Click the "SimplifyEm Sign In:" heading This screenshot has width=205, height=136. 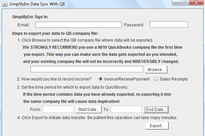pyautogui.click(x=30, y=17)
